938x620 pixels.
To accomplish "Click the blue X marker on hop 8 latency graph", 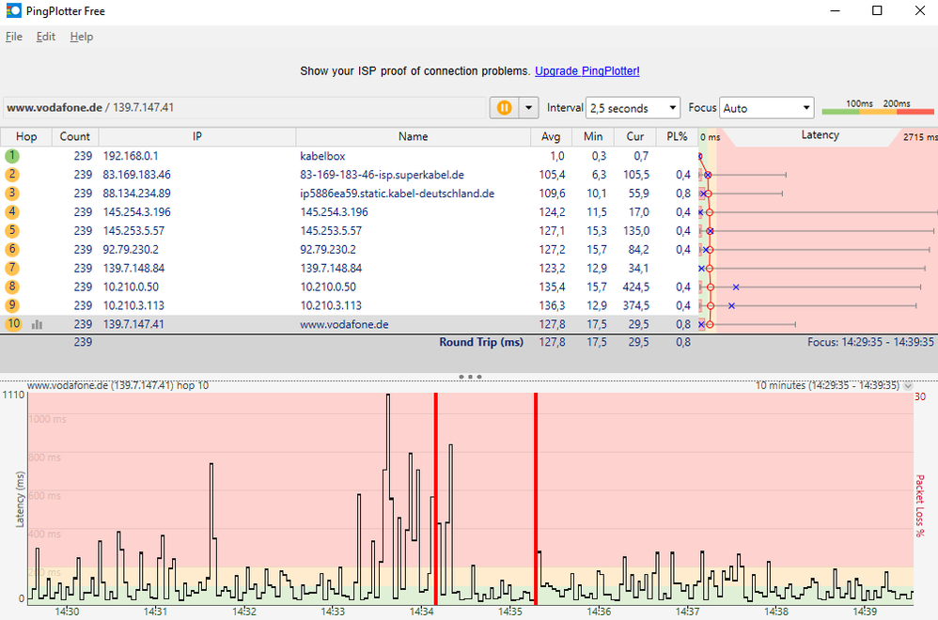I will 736,287.
